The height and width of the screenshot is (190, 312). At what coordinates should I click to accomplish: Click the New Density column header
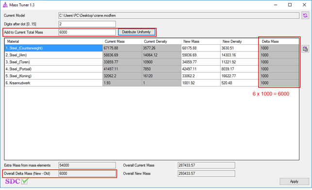[x=240, y=41]
